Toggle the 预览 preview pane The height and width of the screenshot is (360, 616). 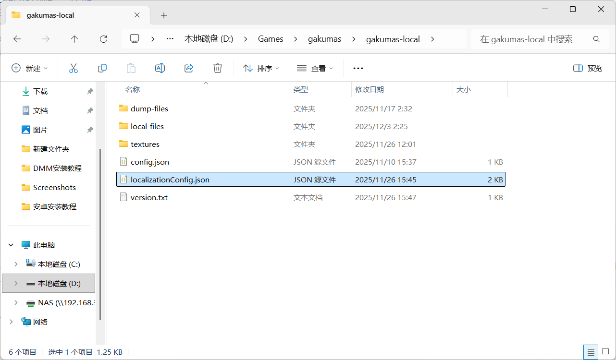588,68
